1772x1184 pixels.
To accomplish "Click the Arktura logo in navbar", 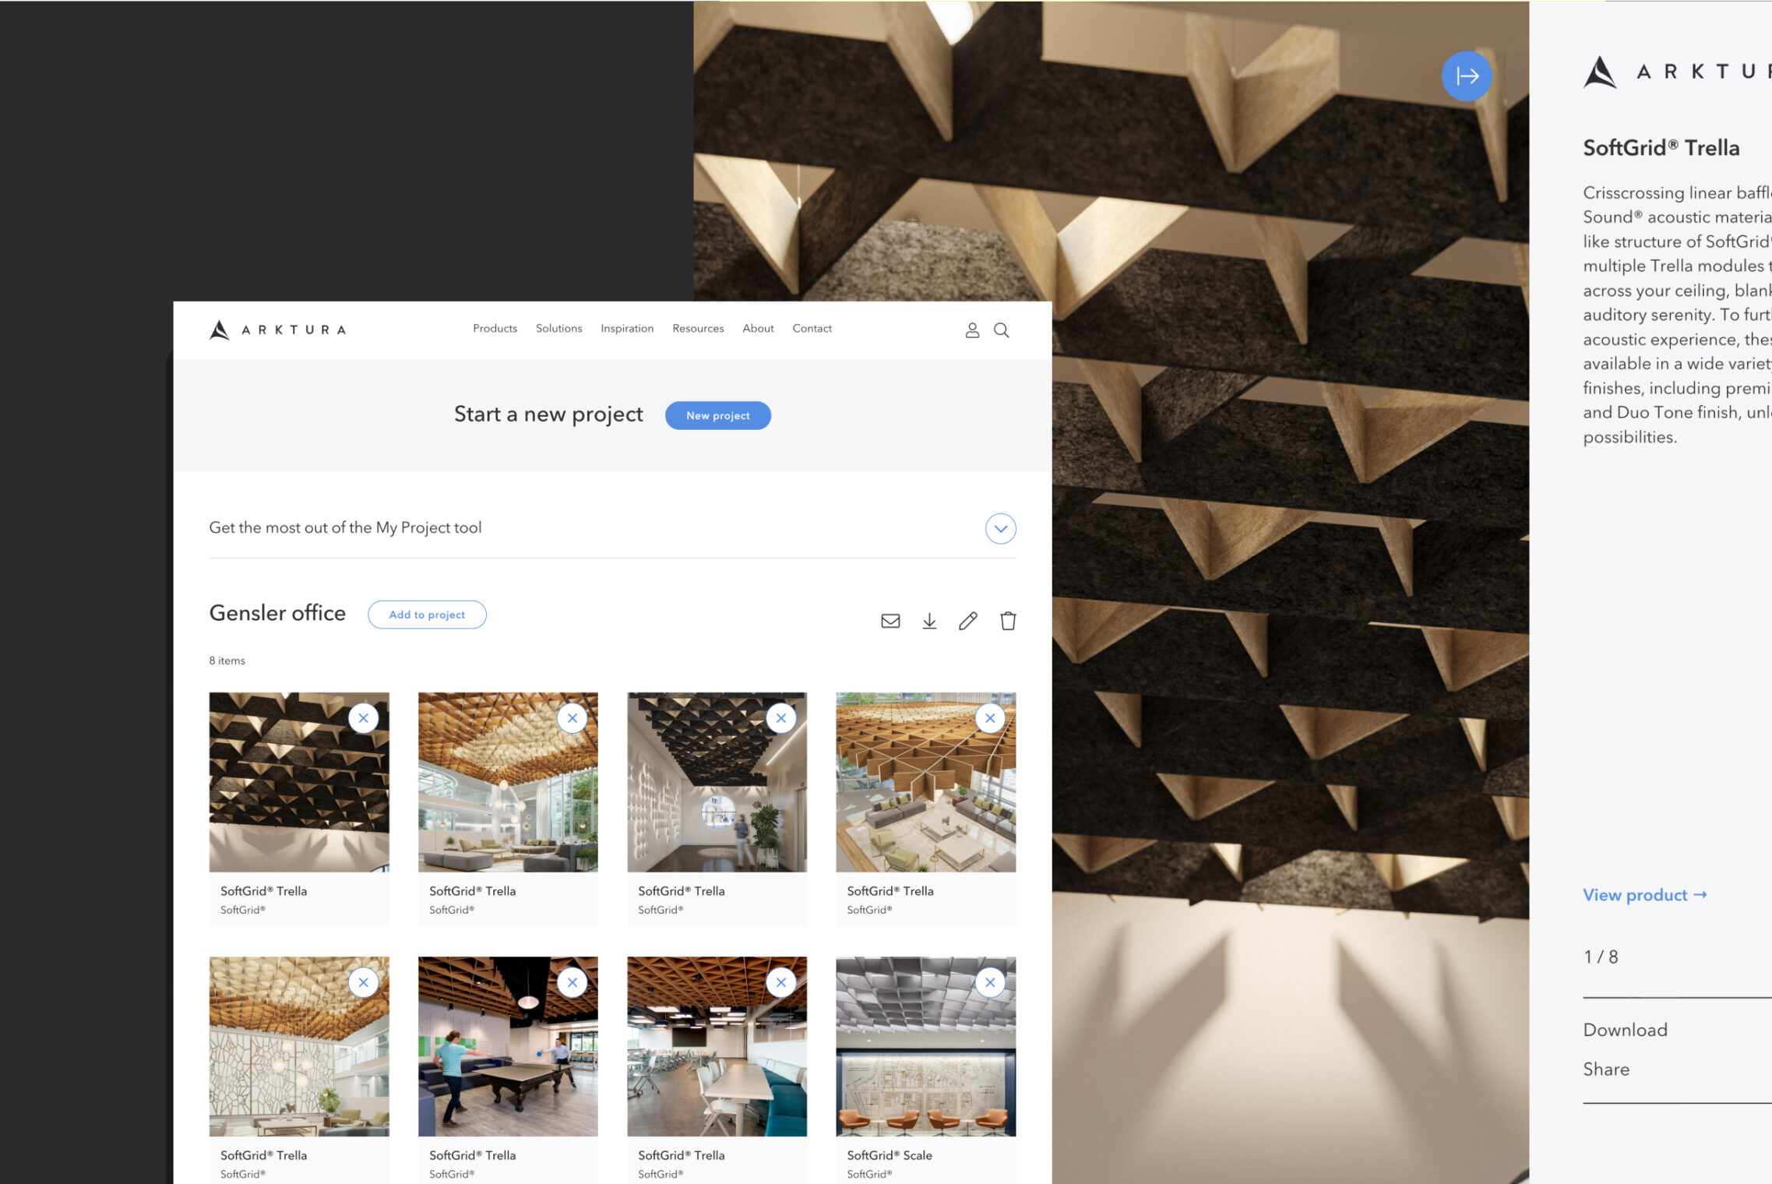I will pyautogui.click(x=277, y=330).
